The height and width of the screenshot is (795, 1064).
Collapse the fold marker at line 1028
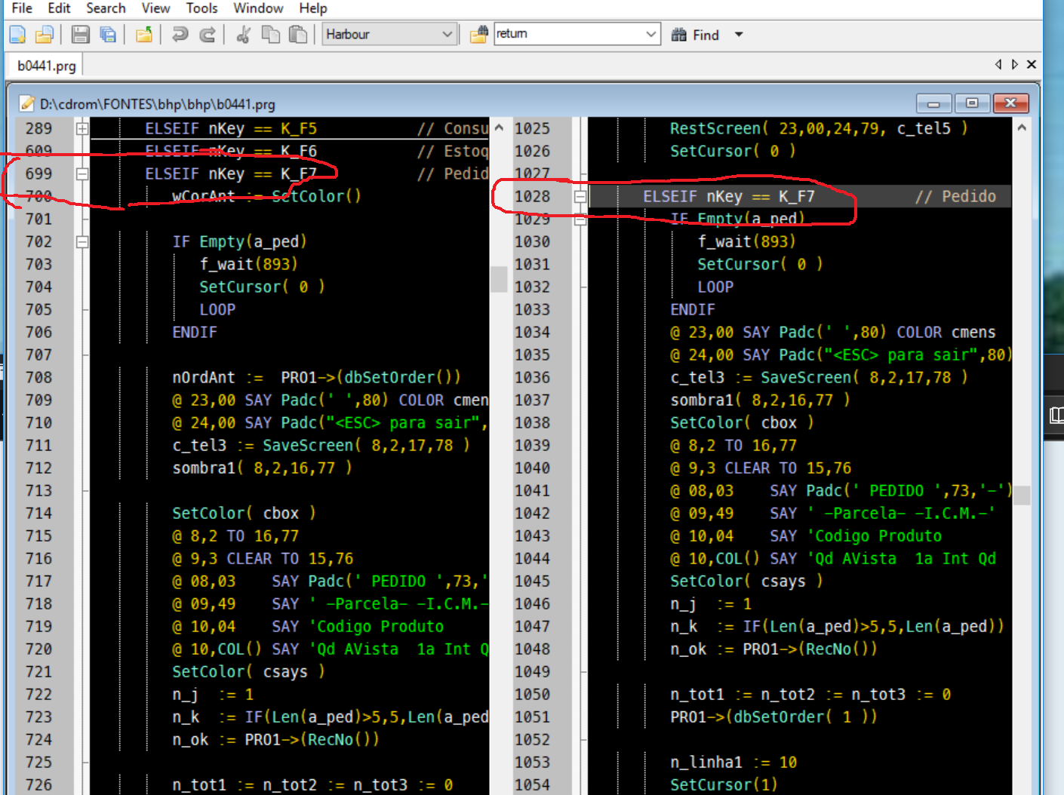pos(580,197)
